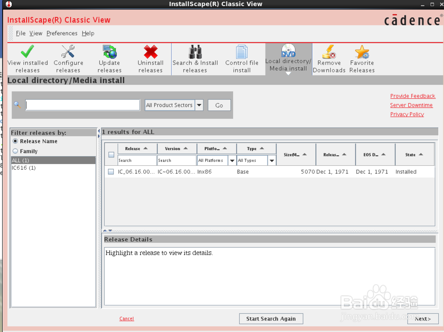This screenshot has width=444, height=332.
Task: Select Family filter radio button
Action: tap(15, 151)
